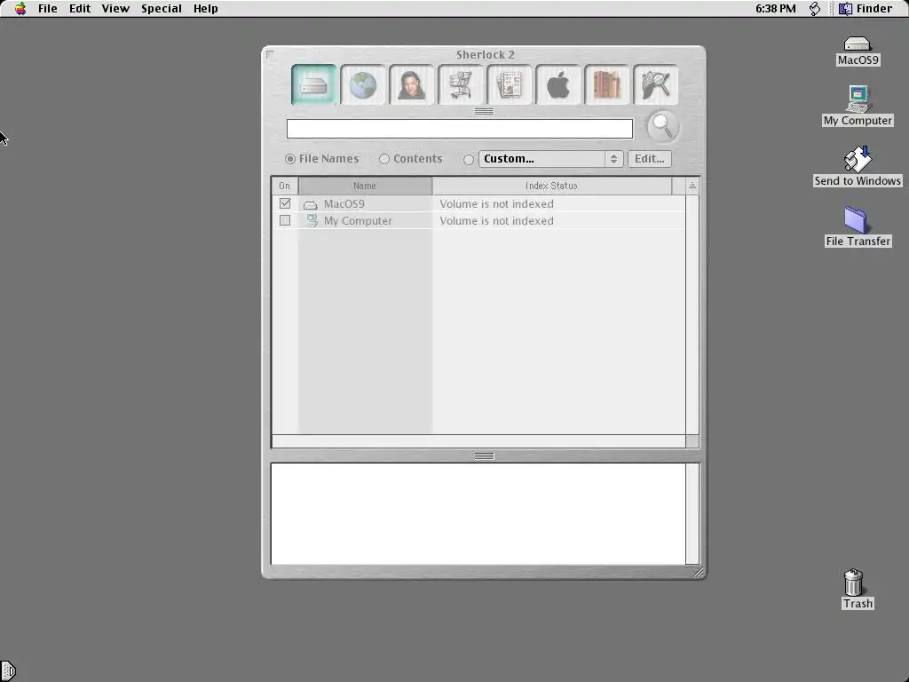Click the On column header
Screen dimensions: 909x682
click(x=284, y=186)
